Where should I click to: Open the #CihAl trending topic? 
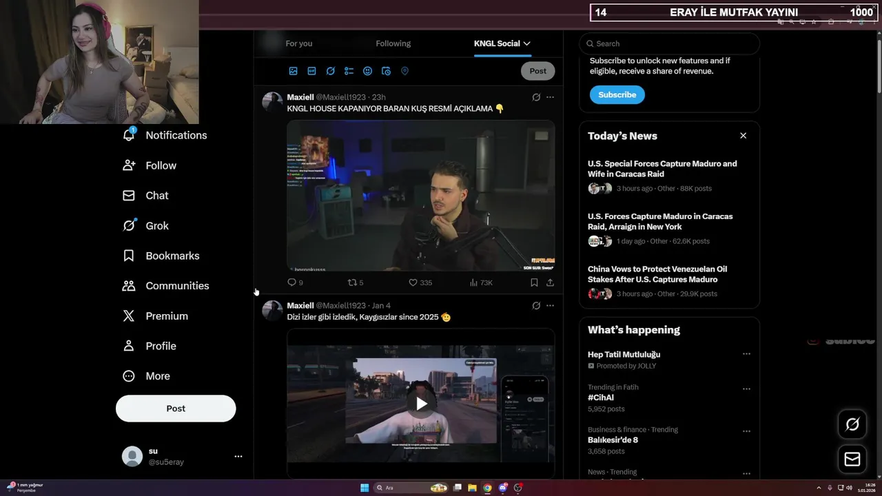pos(600,397)
